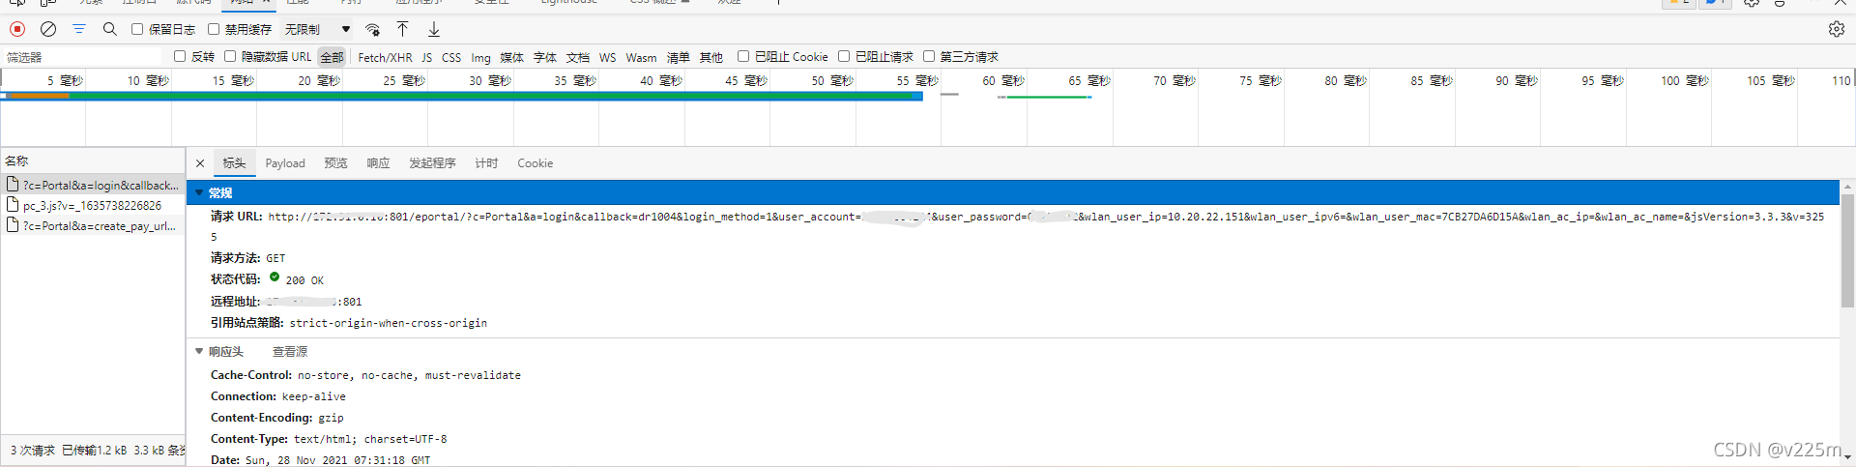This screenshot has width=1856, height=467.
Task: Switch to the 计时 tab
Action: click(x=486, y=163)
